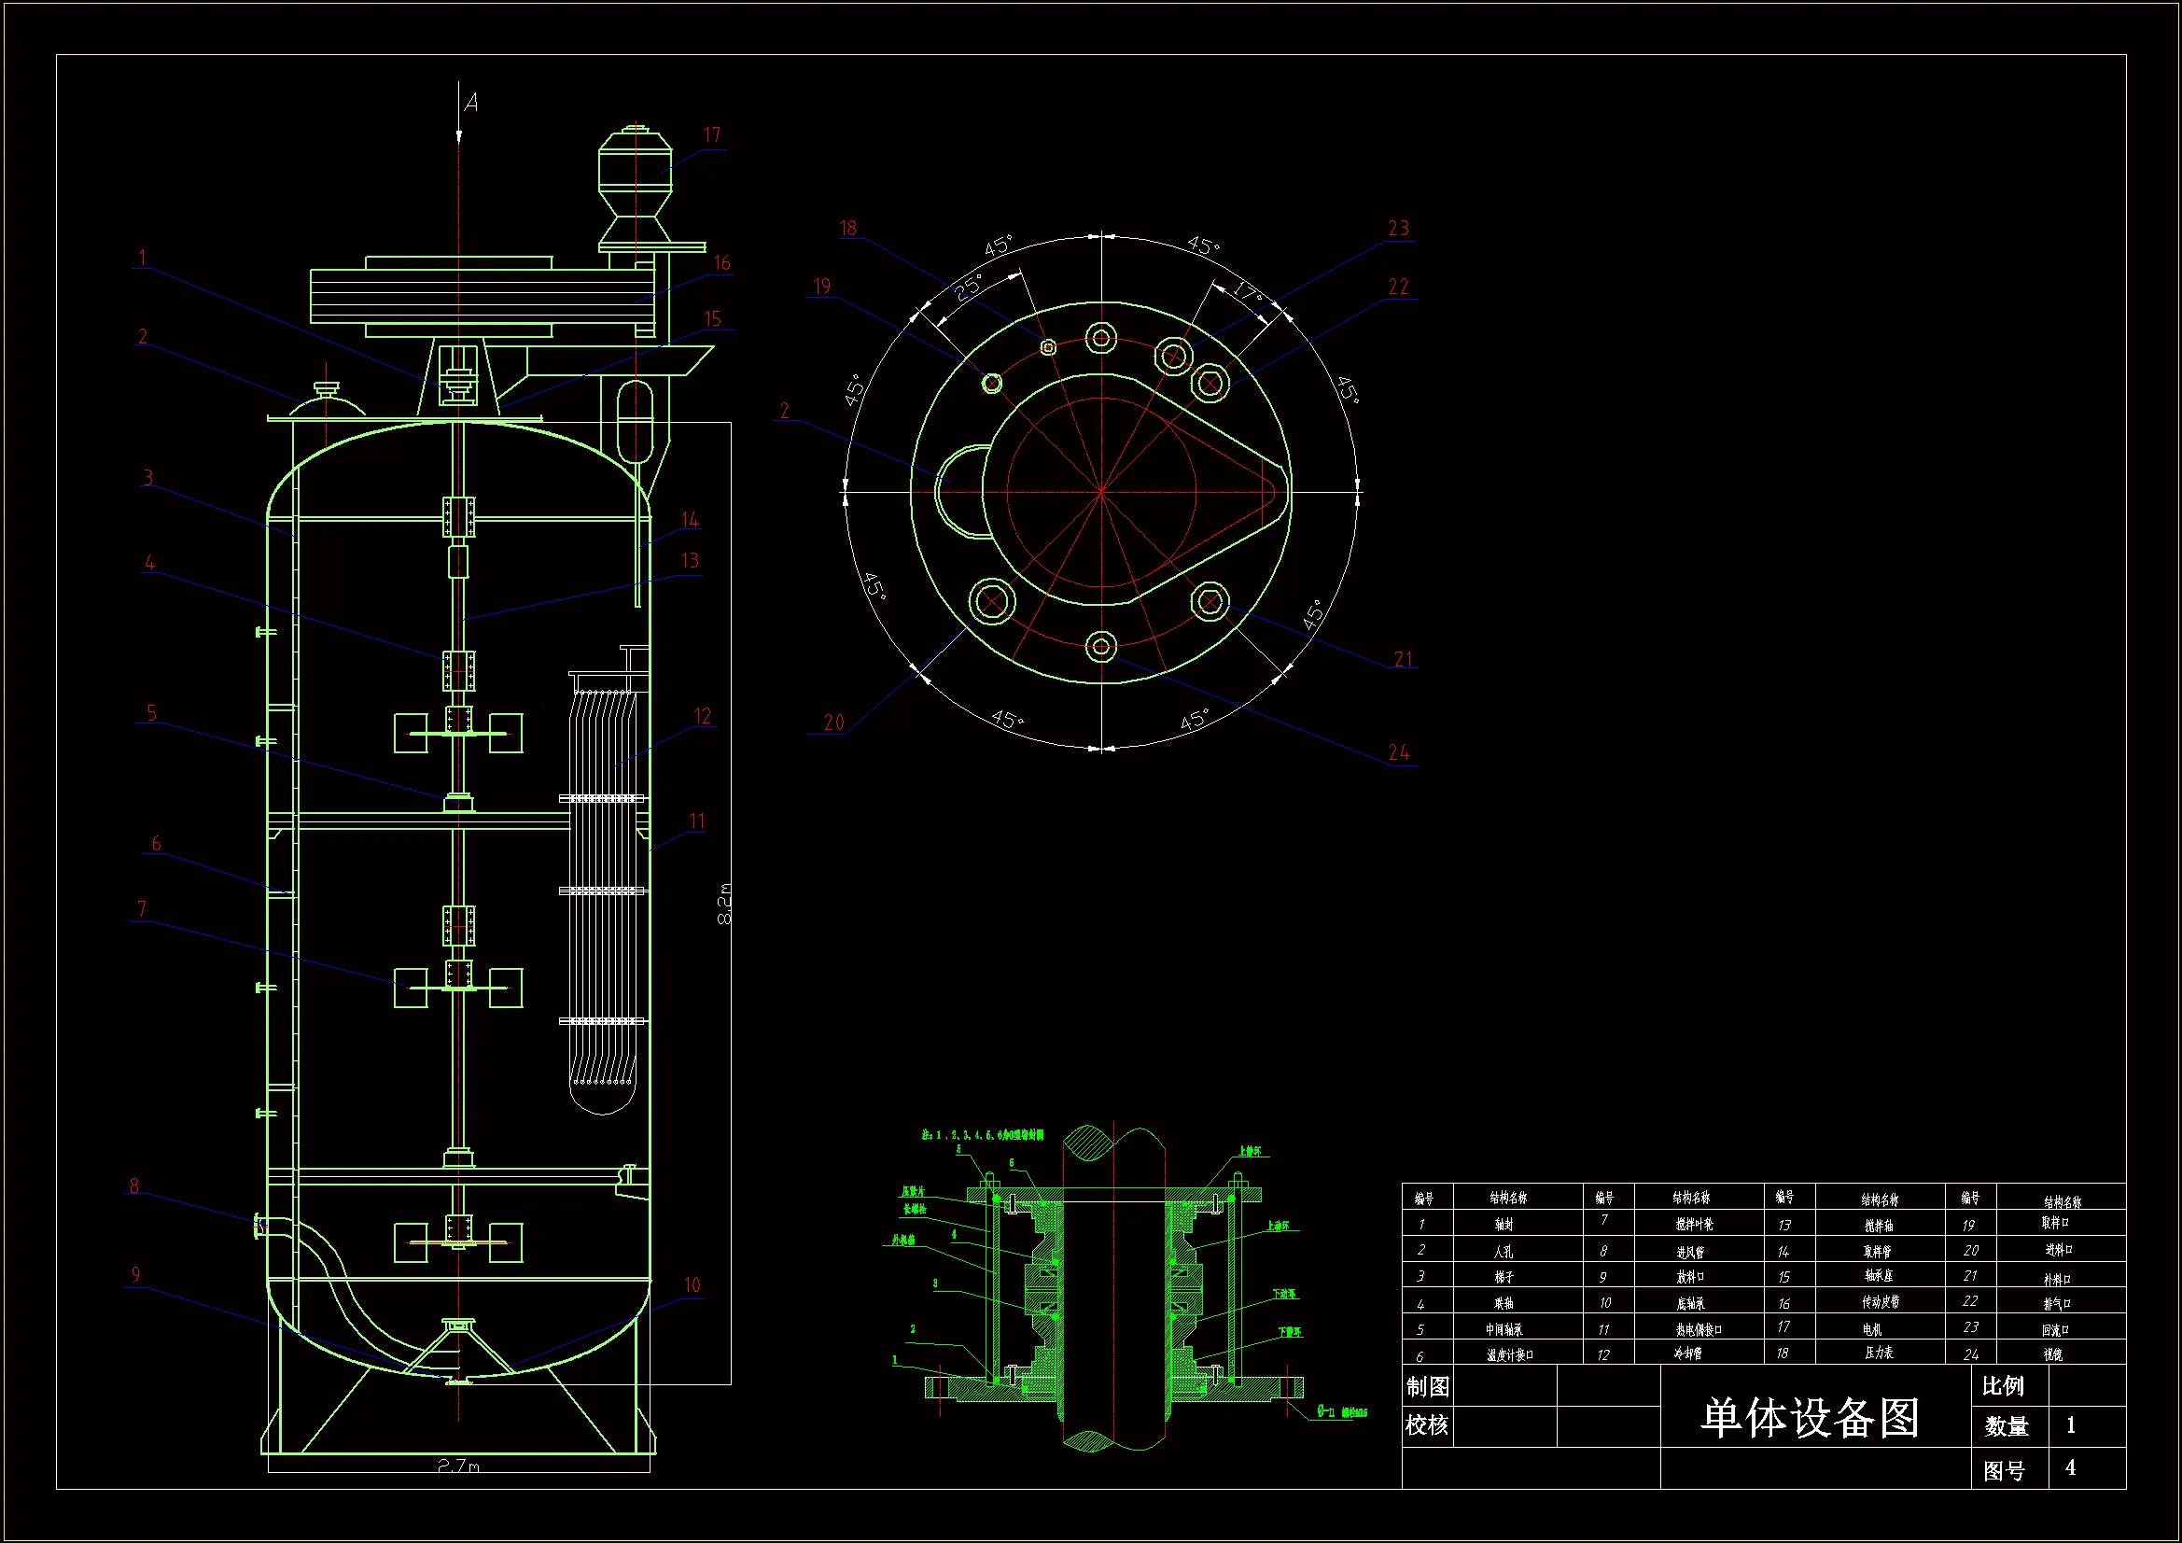Screen dimensions: 2182x1543
Task: Click callout number 9 at vessel bottom left
Action: coord(136,1274)
